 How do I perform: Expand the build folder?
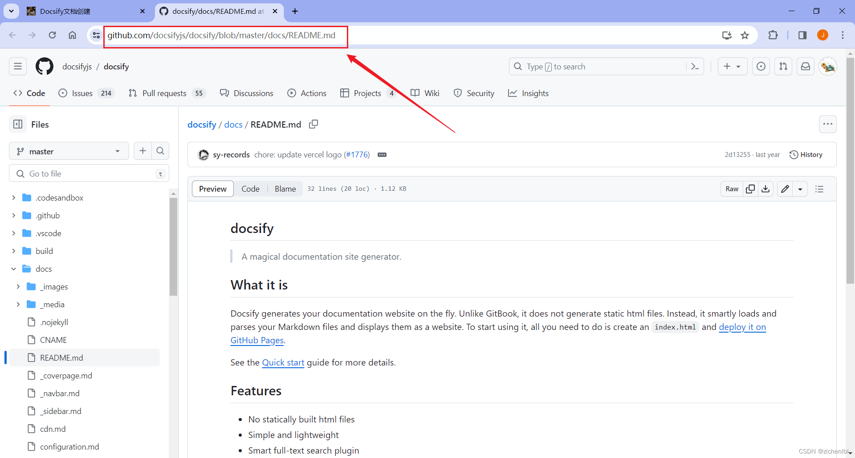[14, 251]
